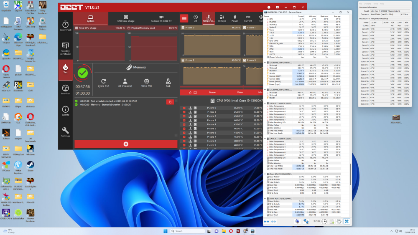Open File Explorer from taskbar
This screenshot has width=418, height=235.
224,231
